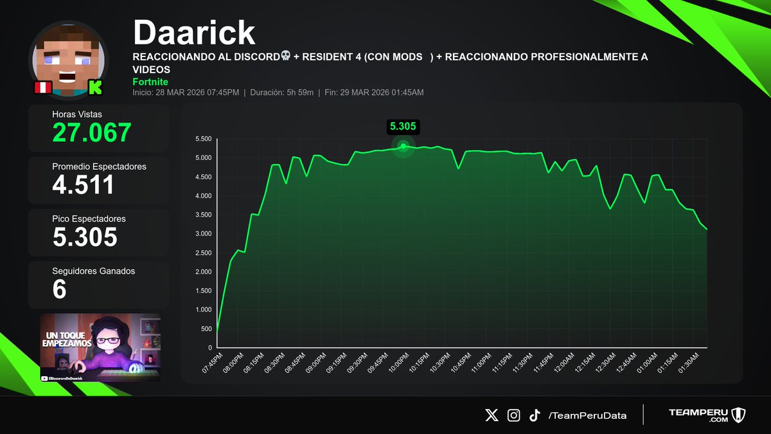Open the 'Un toque empezamos' stream thumbnail
The image size is (771, 434).
tap(100, 348)
